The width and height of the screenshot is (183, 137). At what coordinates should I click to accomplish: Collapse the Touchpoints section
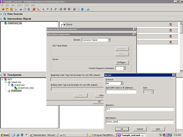1,75
